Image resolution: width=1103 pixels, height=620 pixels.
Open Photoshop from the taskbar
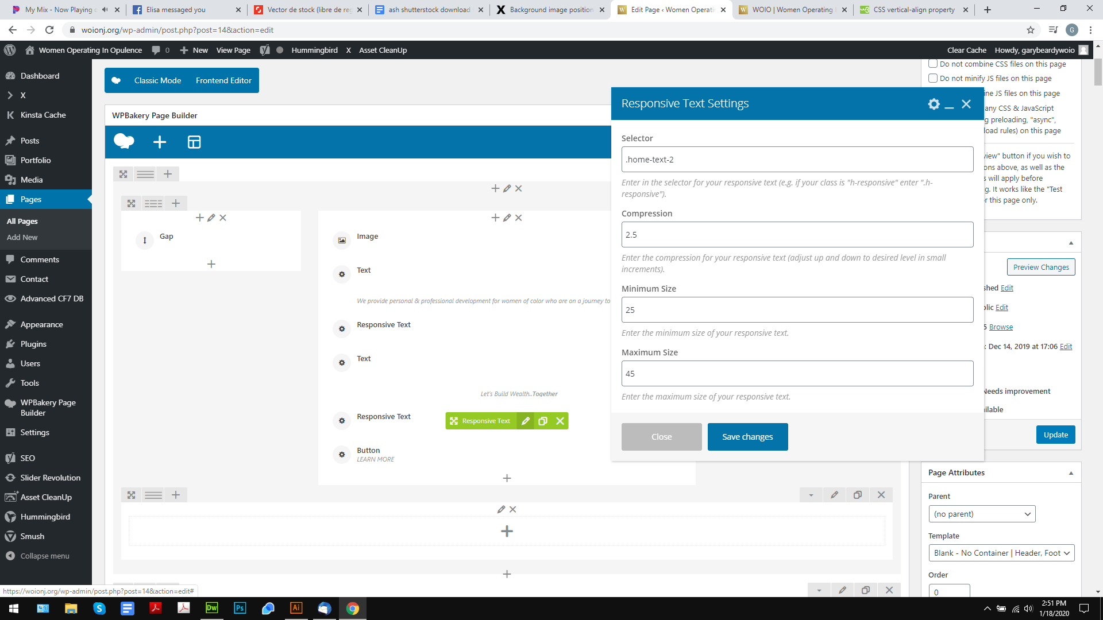pyautogui.click(x=240, y=608)
